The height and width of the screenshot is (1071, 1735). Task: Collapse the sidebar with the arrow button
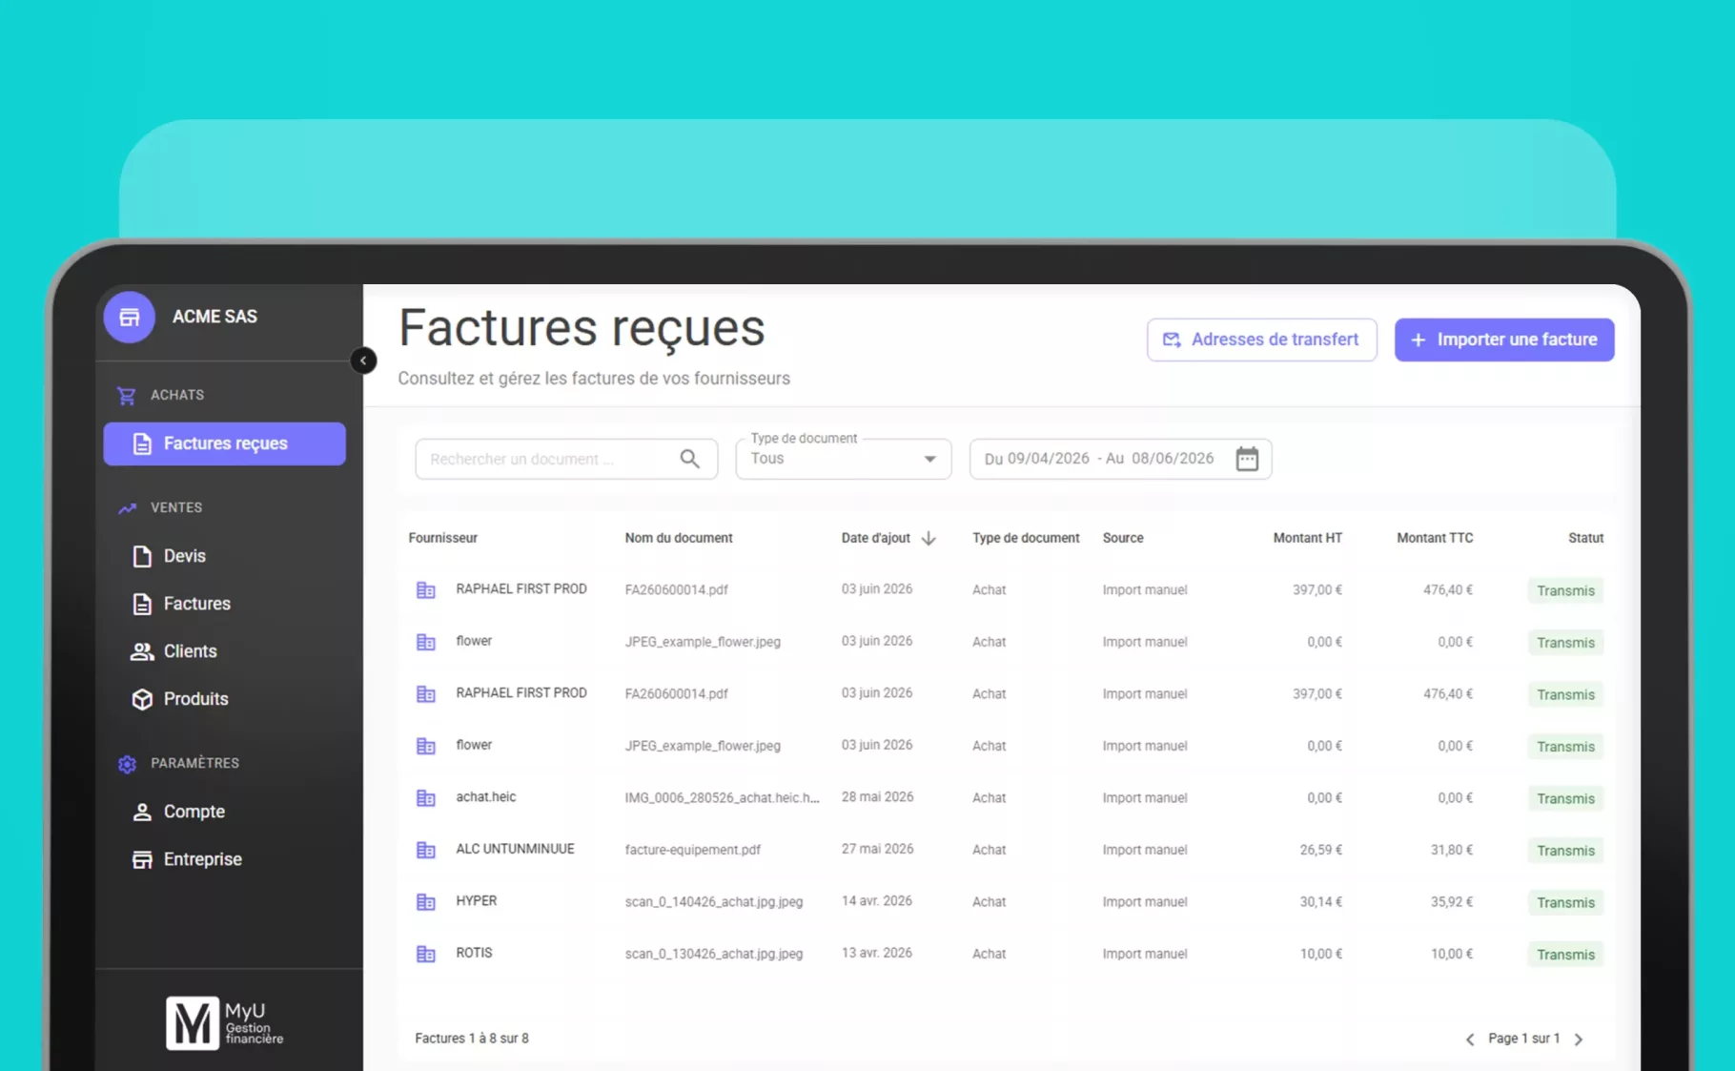[x=363, y=360]
